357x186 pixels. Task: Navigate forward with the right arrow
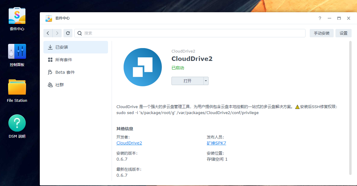57,33
